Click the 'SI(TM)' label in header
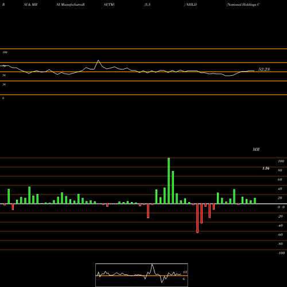 click(109, 5)
